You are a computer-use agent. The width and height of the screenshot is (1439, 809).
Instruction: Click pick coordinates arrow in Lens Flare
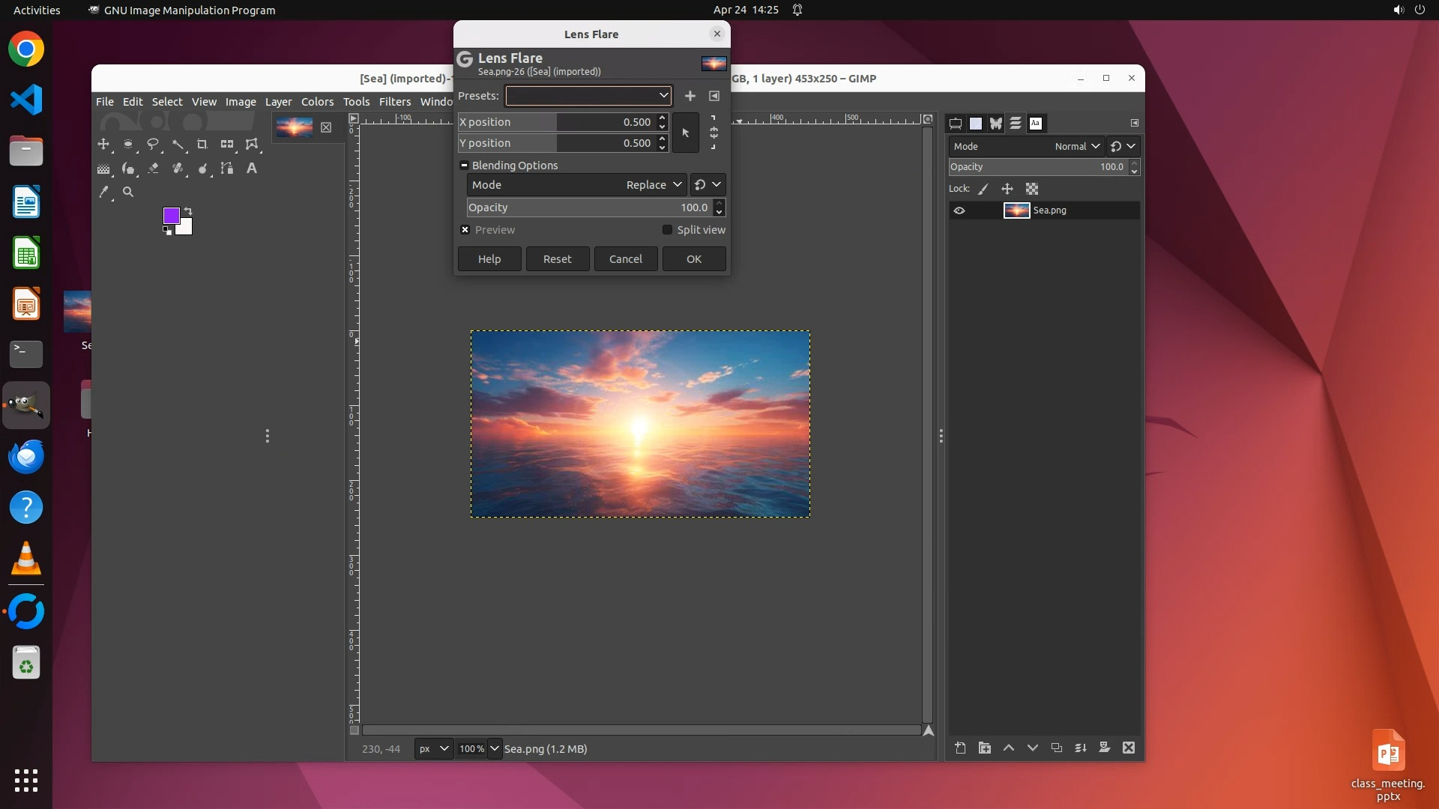pyautogui.click(x=685, y=133)
